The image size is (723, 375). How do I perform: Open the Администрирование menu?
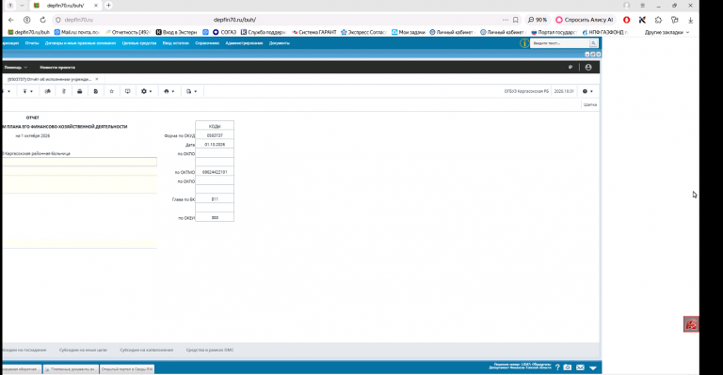pyautogui.click(x=244, y=43)
